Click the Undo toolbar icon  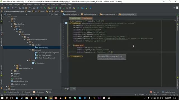(x=12, y=8)
